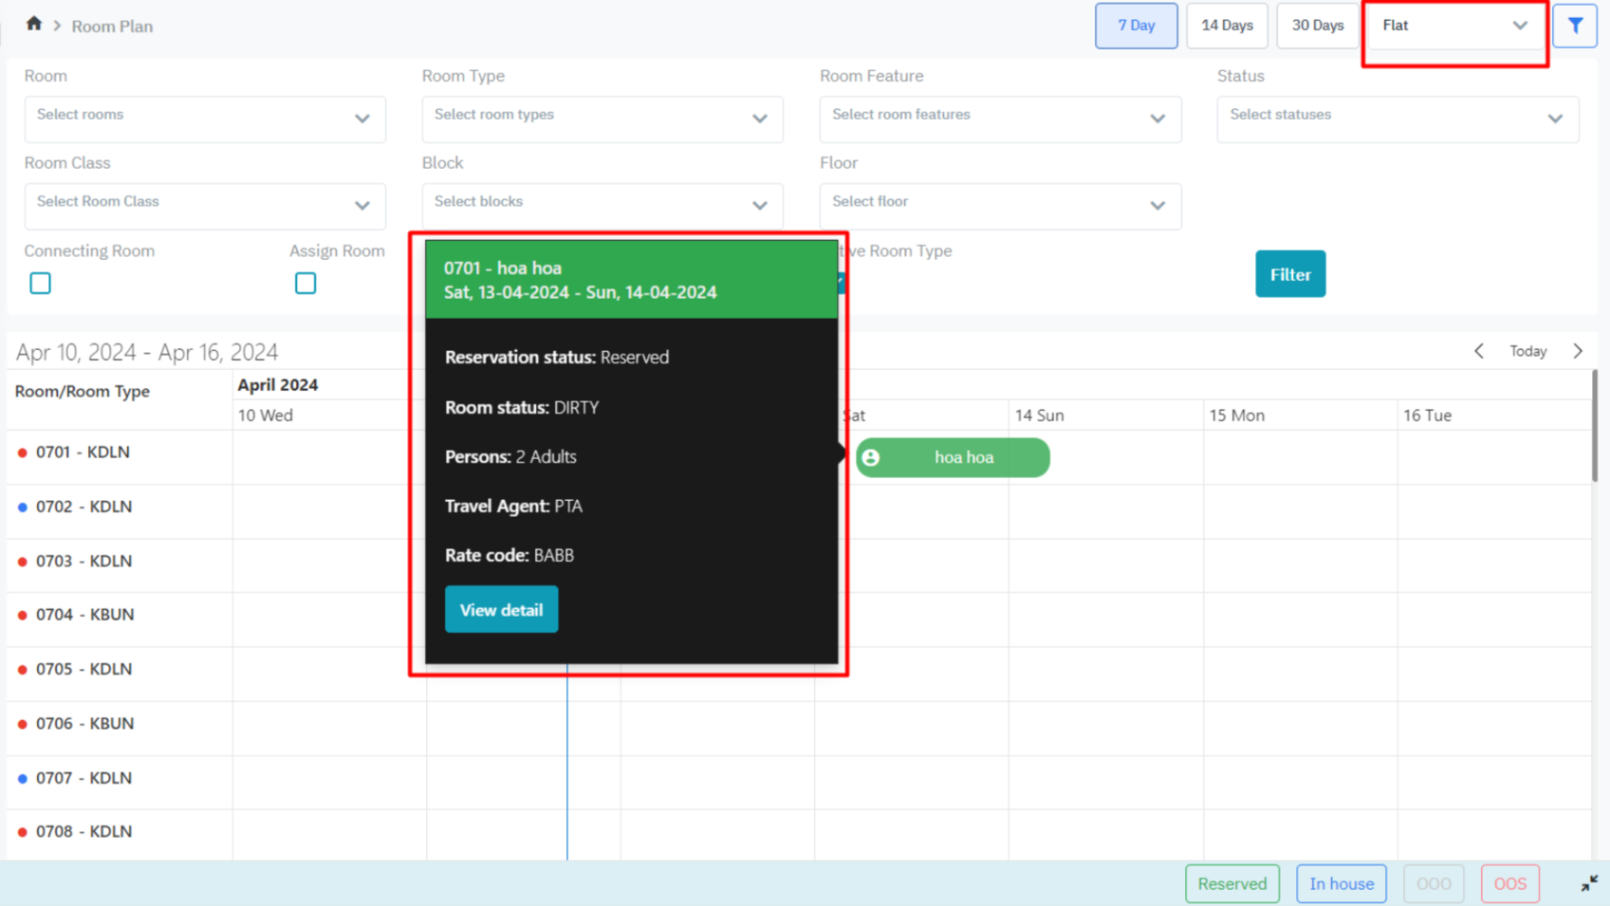Open the Select rooms dropdown

(204, 119)
